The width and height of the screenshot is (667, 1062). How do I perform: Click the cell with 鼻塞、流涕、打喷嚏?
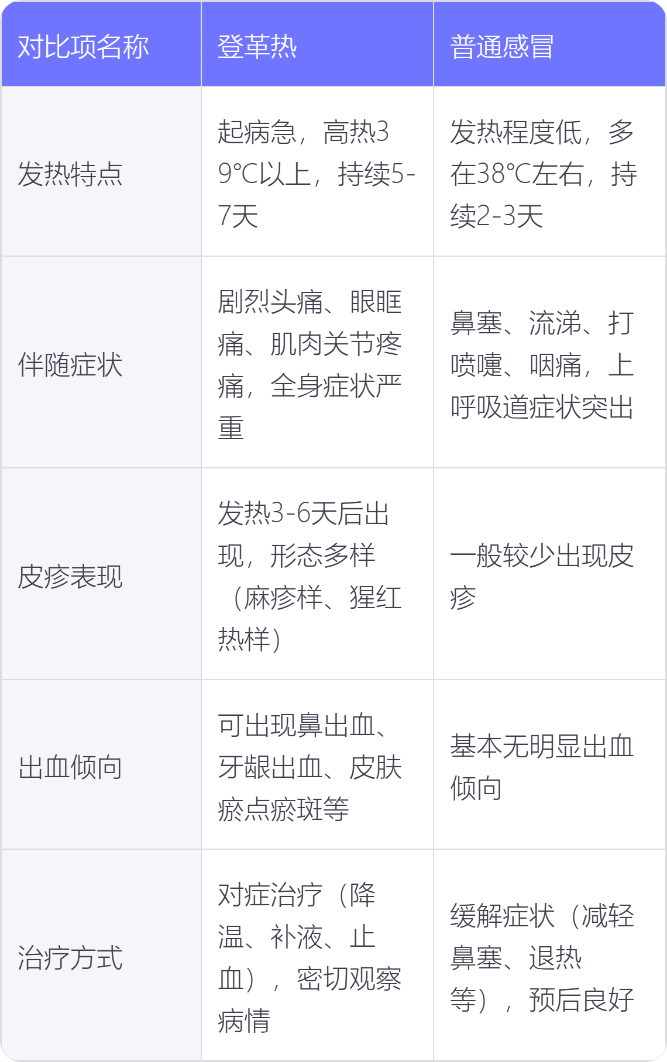(549, 362)
